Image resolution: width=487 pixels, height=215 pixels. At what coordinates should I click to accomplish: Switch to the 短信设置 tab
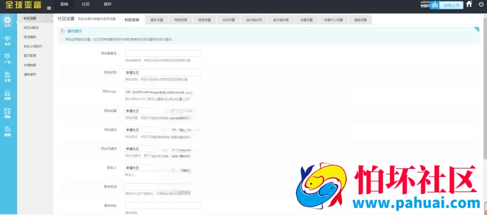coord(205,20)
